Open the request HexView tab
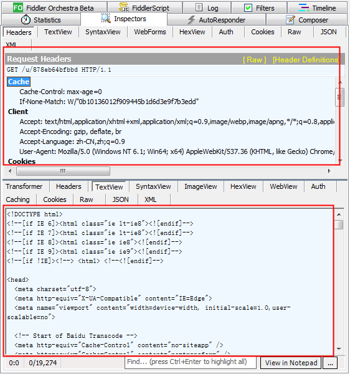 (x=192, y=32)
